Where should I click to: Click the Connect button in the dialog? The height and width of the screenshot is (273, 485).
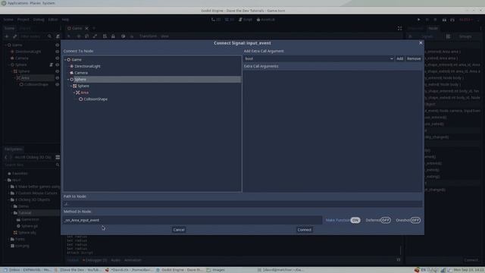[305, 230]
